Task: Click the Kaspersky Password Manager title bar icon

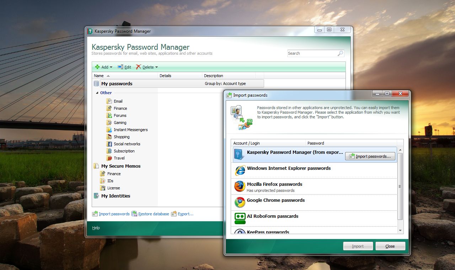Action: click(x=90, y=31)
